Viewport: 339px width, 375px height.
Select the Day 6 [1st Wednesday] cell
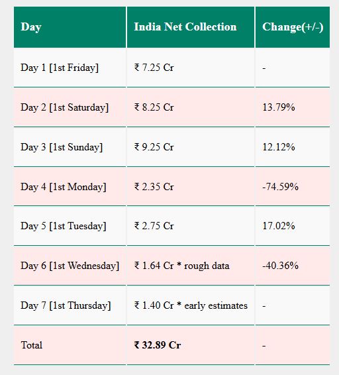pyautogui.click(x=70, y=266)
